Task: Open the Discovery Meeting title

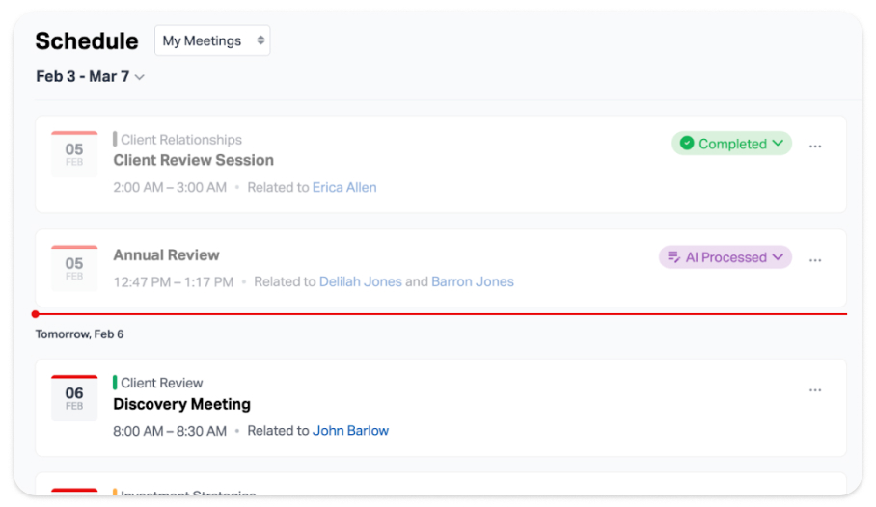Action: tap(182, 404)
